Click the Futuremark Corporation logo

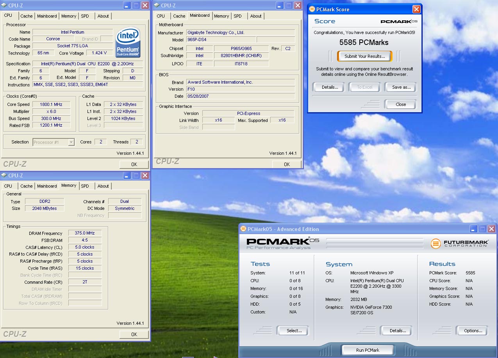(459, 243)
